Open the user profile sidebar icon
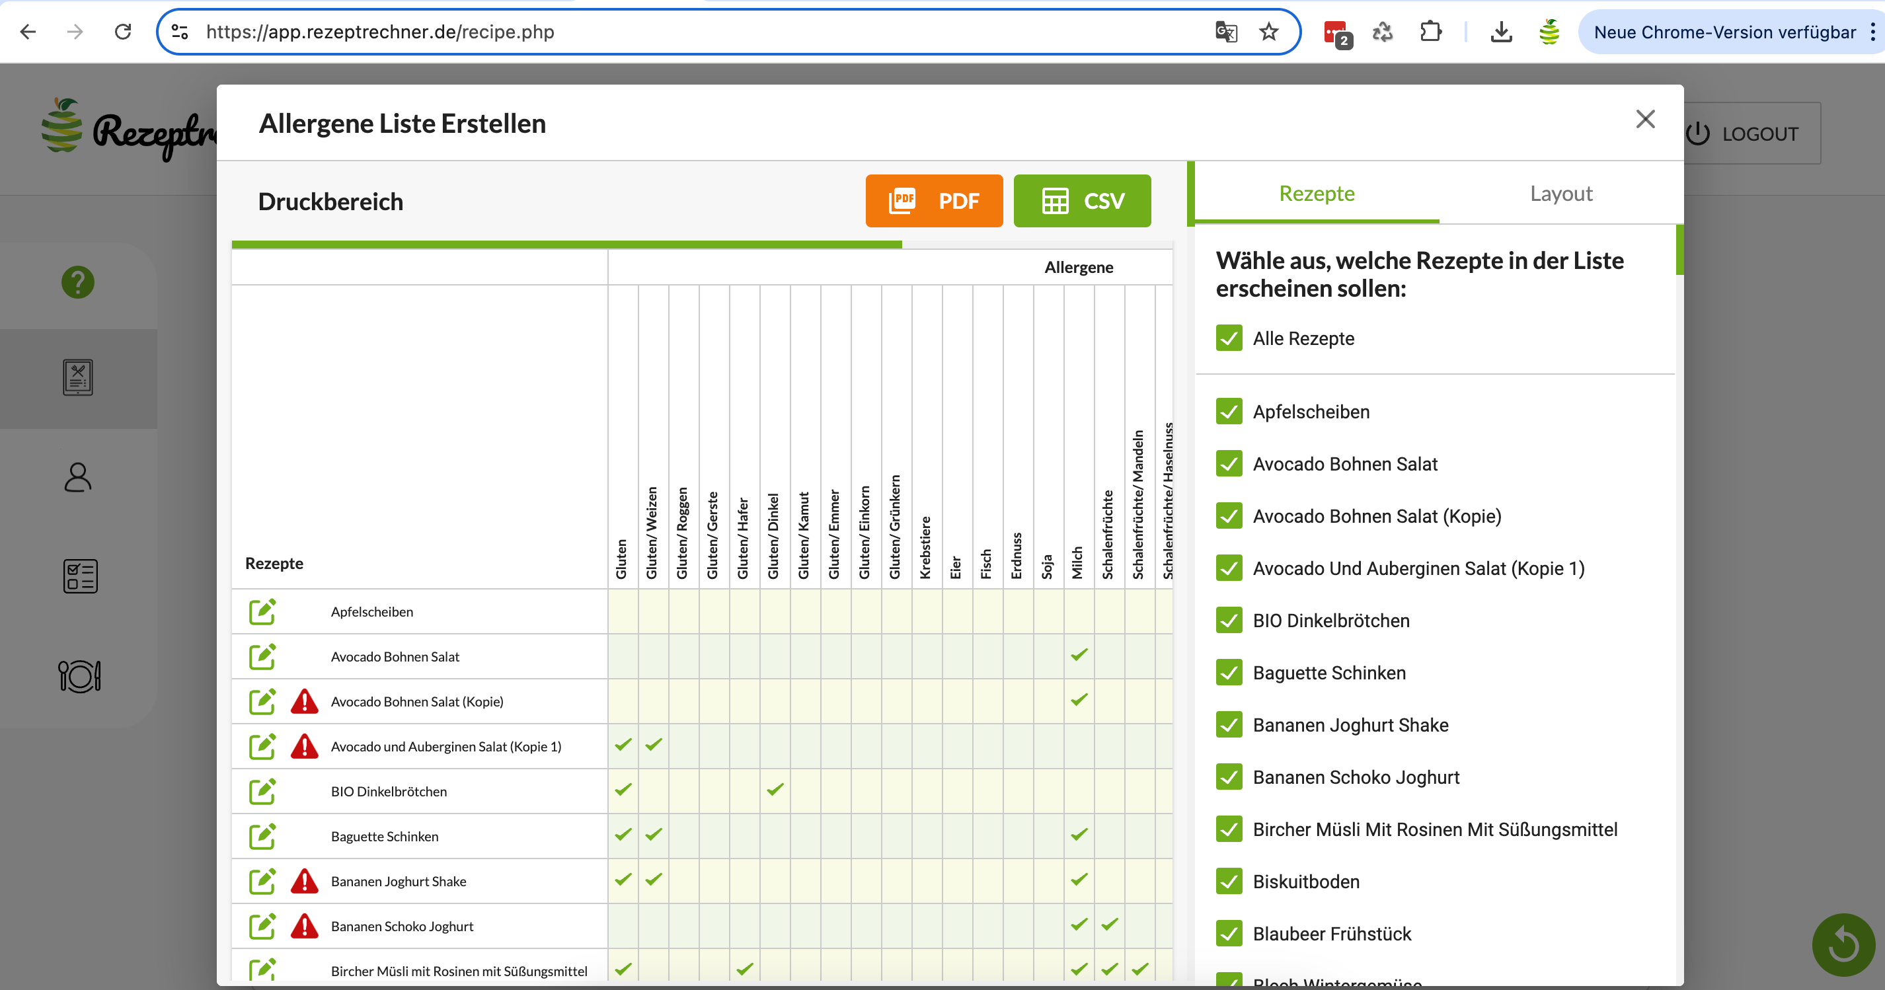Image resolution: width=1885 pixels, height=990 pixels. point(77,477)
